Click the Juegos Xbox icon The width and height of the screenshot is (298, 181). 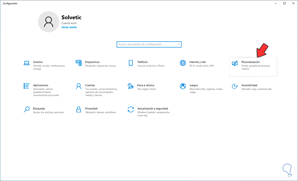(183, 86)
